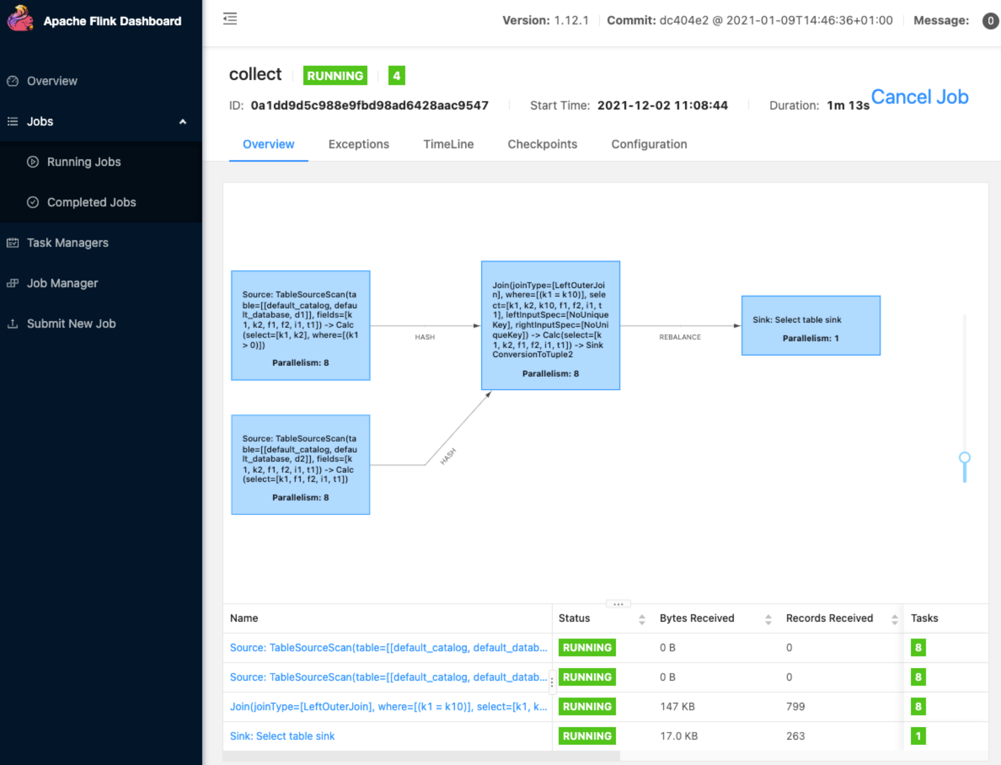This screenshot has height=765, width=1001.
Task: Switch to the Checkpoints tab
Action: (542, 144)
